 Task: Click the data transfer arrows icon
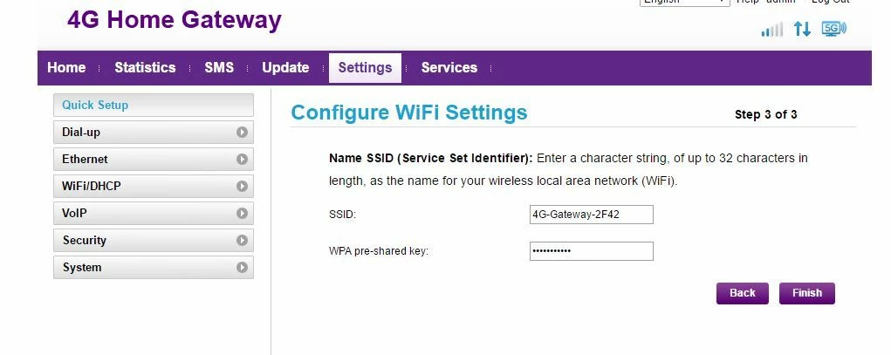click(802, 29)
